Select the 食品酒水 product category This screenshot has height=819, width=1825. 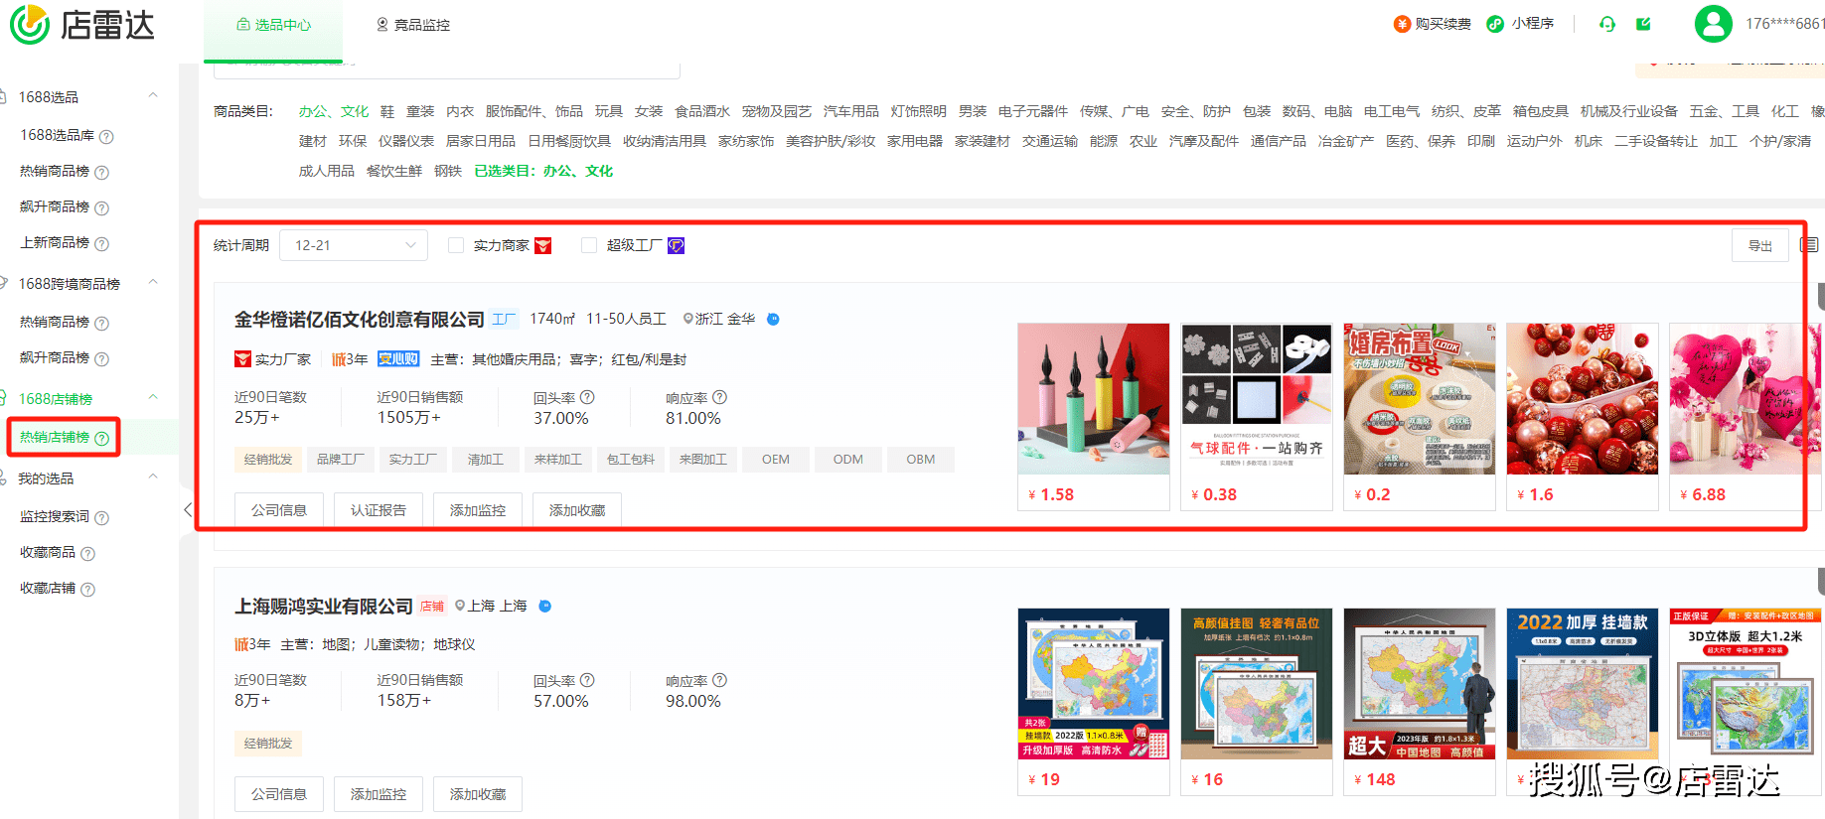(x=702, y=111)
